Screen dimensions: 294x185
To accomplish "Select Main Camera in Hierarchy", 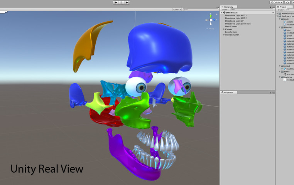I will pos(231,27).
